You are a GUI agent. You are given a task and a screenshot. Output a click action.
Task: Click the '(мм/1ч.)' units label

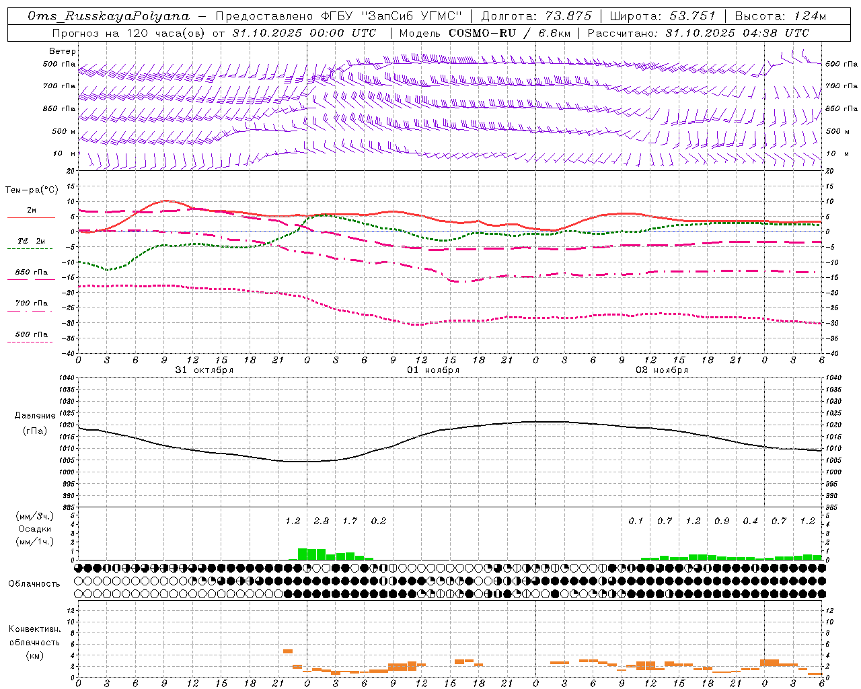34,542
